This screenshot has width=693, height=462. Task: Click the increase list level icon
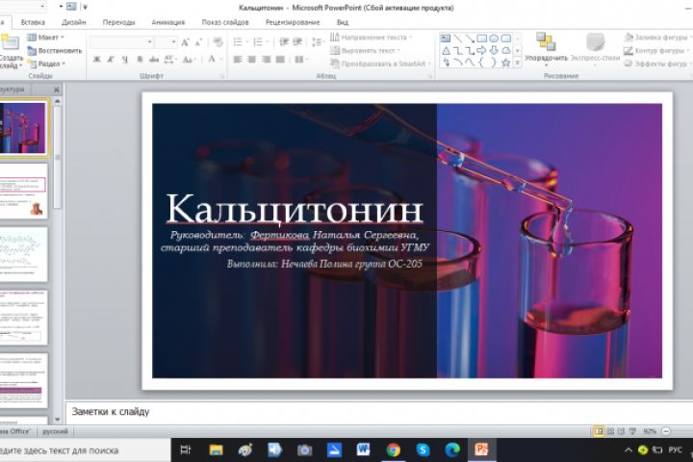tap(297, 42)
